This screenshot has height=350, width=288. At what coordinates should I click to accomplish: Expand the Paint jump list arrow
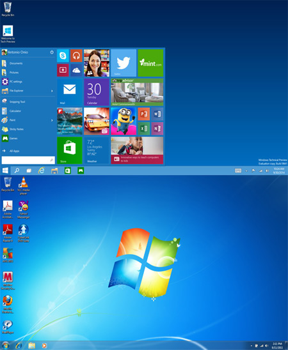click(52, 120)
